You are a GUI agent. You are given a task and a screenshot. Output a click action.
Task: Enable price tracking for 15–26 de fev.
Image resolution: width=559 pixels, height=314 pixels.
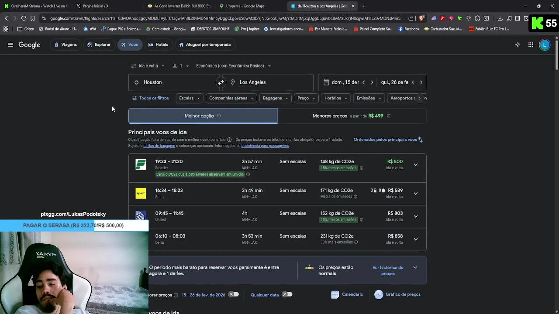click(x=234, y=294)
